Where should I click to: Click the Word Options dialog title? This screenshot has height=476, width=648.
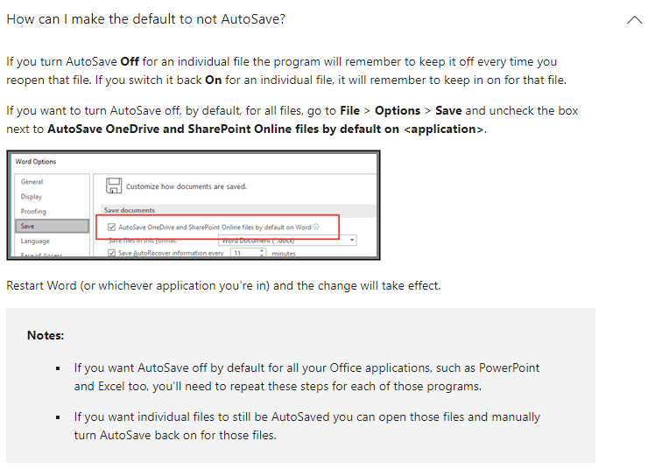36,161
